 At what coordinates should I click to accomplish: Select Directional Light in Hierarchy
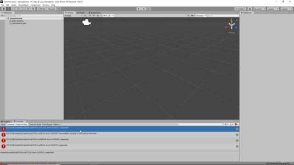point(19,23)
